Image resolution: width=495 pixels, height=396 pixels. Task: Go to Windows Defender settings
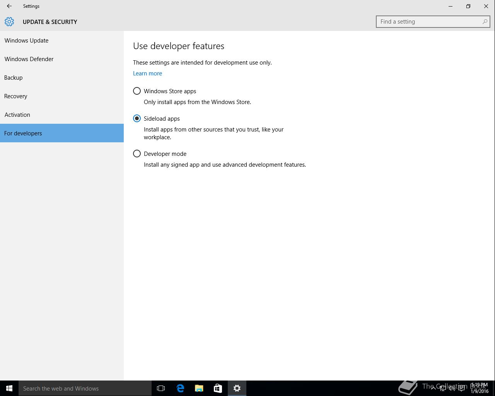(62, 59)
